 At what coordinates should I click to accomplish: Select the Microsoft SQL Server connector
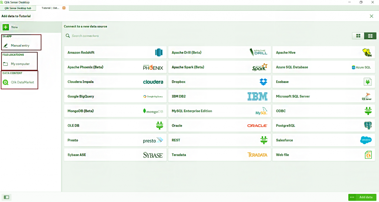pos(323,96)
